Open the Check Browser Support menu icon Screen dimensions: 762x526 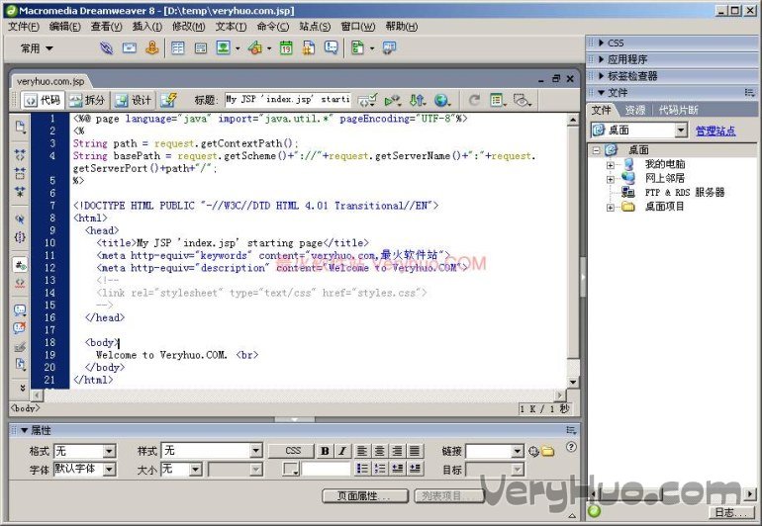367,101
